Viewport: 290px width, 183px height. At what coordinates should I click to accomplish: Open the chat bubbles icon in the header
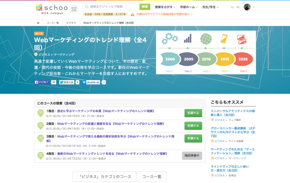coord(238,7)
